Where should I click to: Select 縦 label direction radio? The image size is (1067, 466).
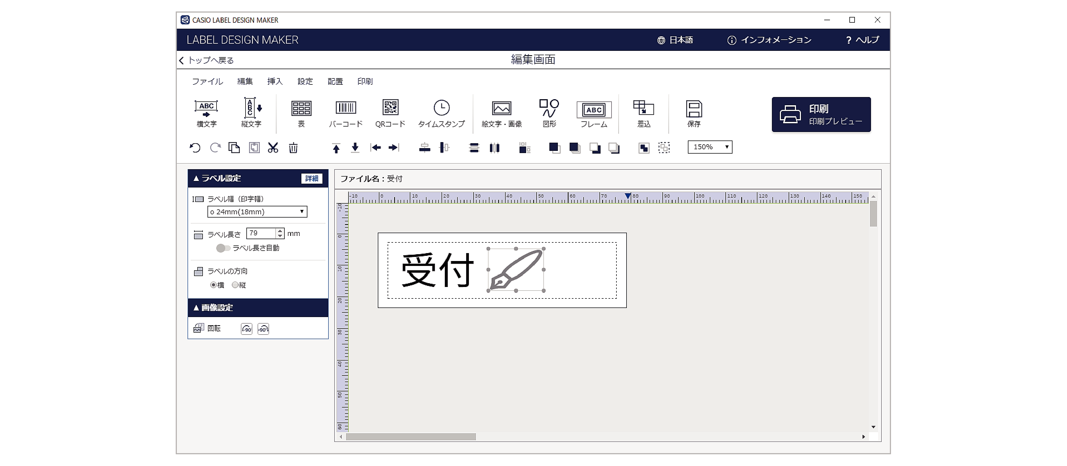(x=235, y=285)
